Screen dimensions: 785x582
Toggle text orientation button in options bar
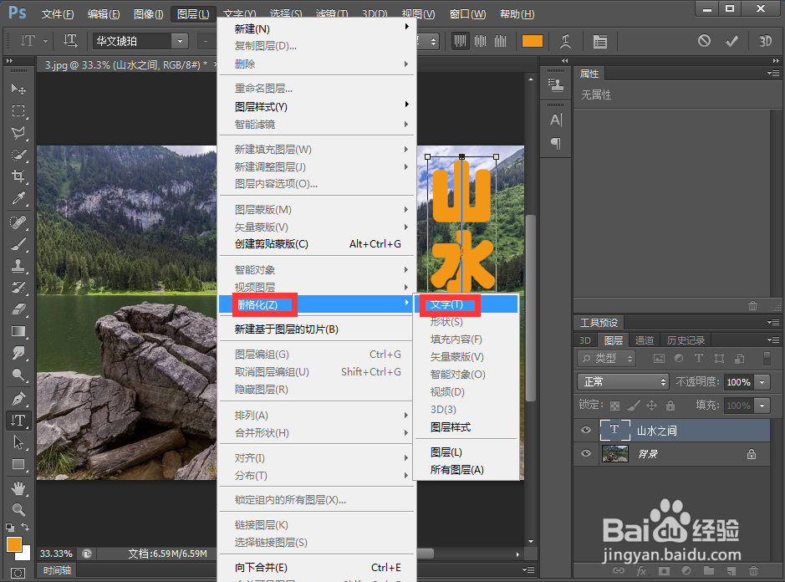tap(70, 41)
